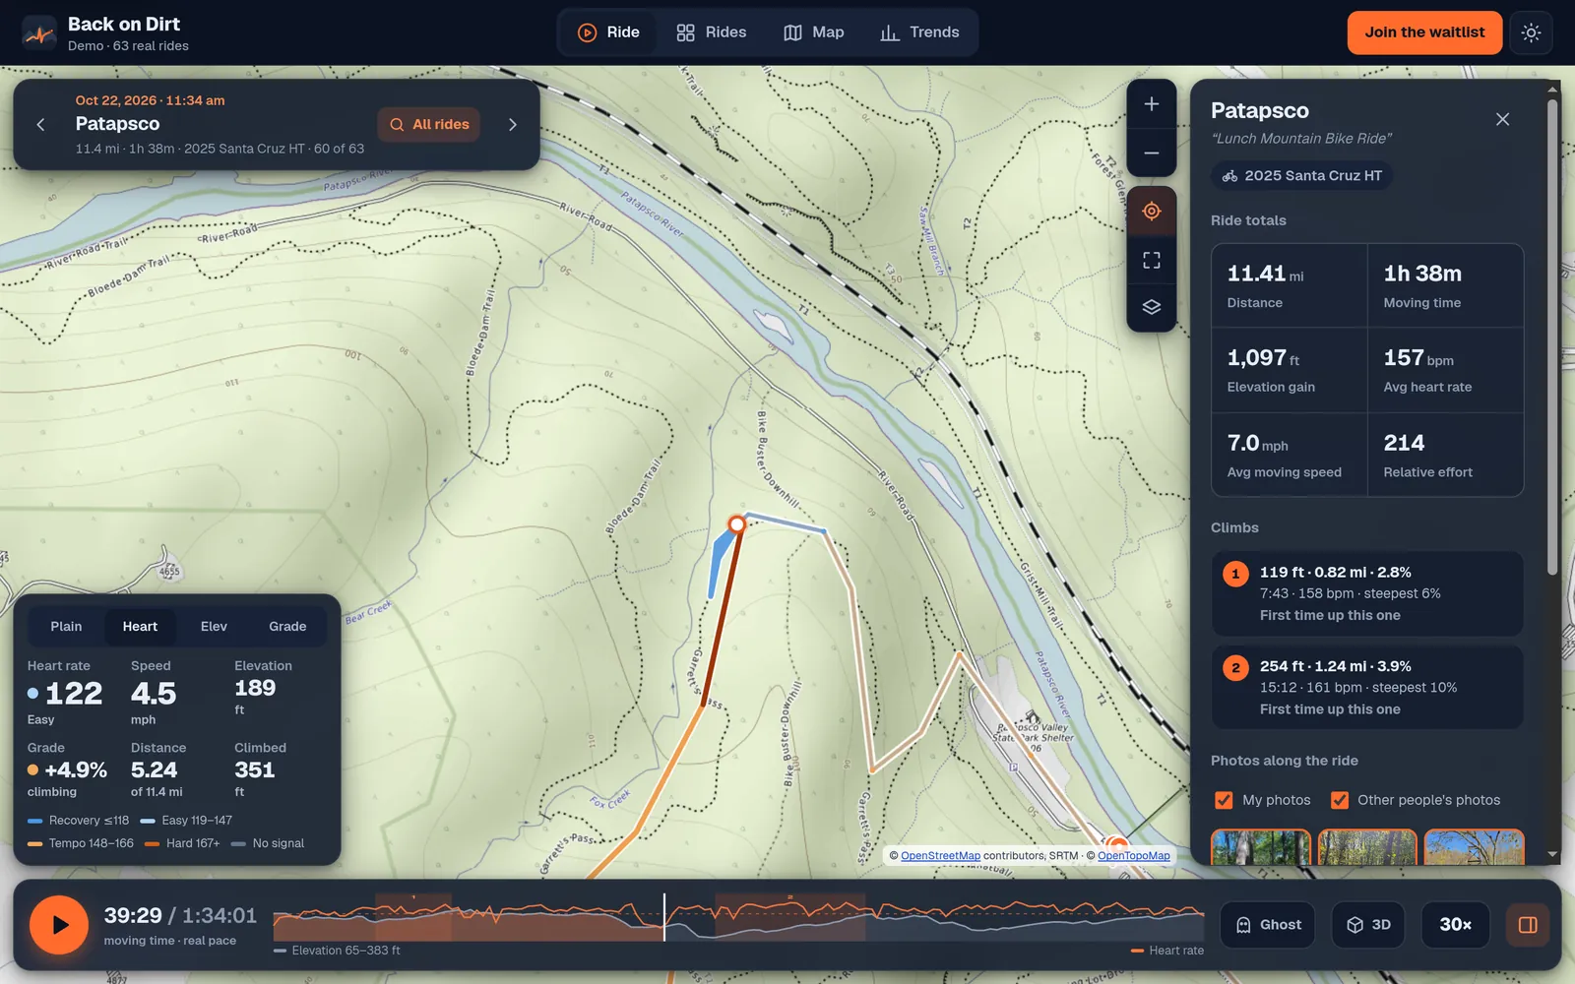Image resolution: width=1575 pixels, height=984 pixels.
Task: Click the Tempo 148–166 legend entry
Action: pyautogui.click(x=81, y=843)
